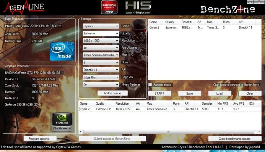Screen dimensions: 265x152
Task: Click results Samples column header
Action: point(208,103)
